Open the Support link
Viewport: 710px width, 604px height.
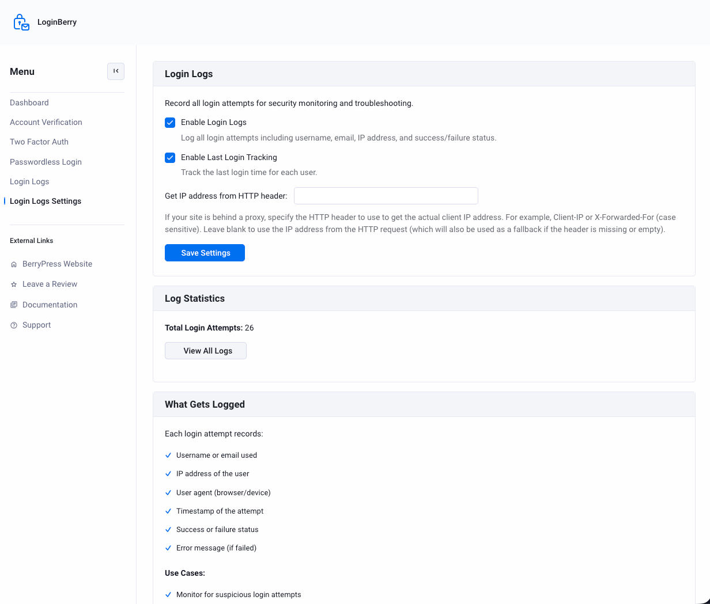tap(37, 325)
